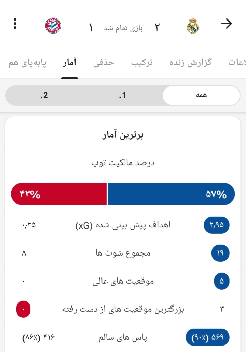This screenshot has height=352, width=246.
Task: Select the first half (.1) filter
Action: (122, 95)
